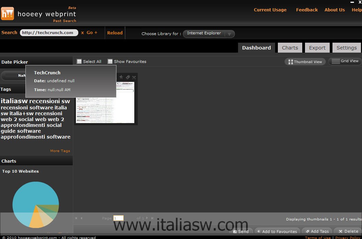Switch to Thumbnail View
Viewport: 362px width, 239px height.
[x=305, y=62]
